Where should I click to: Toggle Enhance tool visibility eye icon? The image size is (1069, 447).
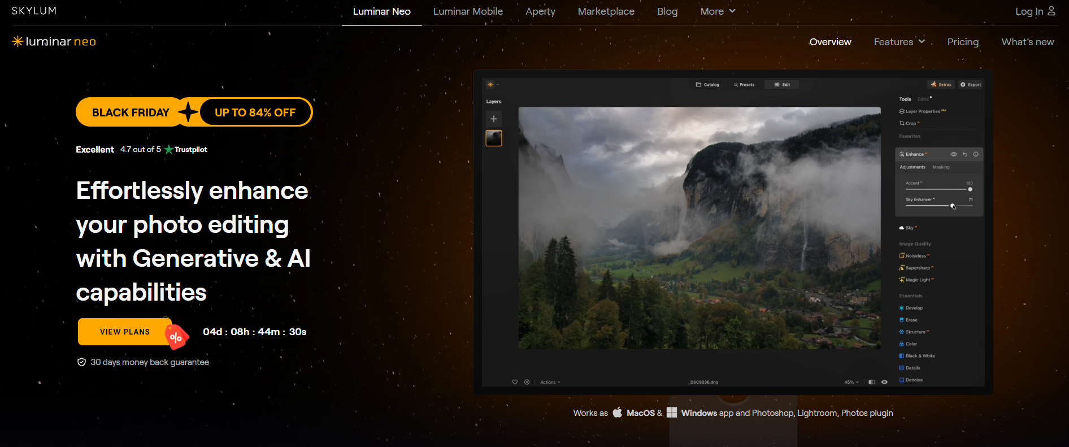coord(954,154)
